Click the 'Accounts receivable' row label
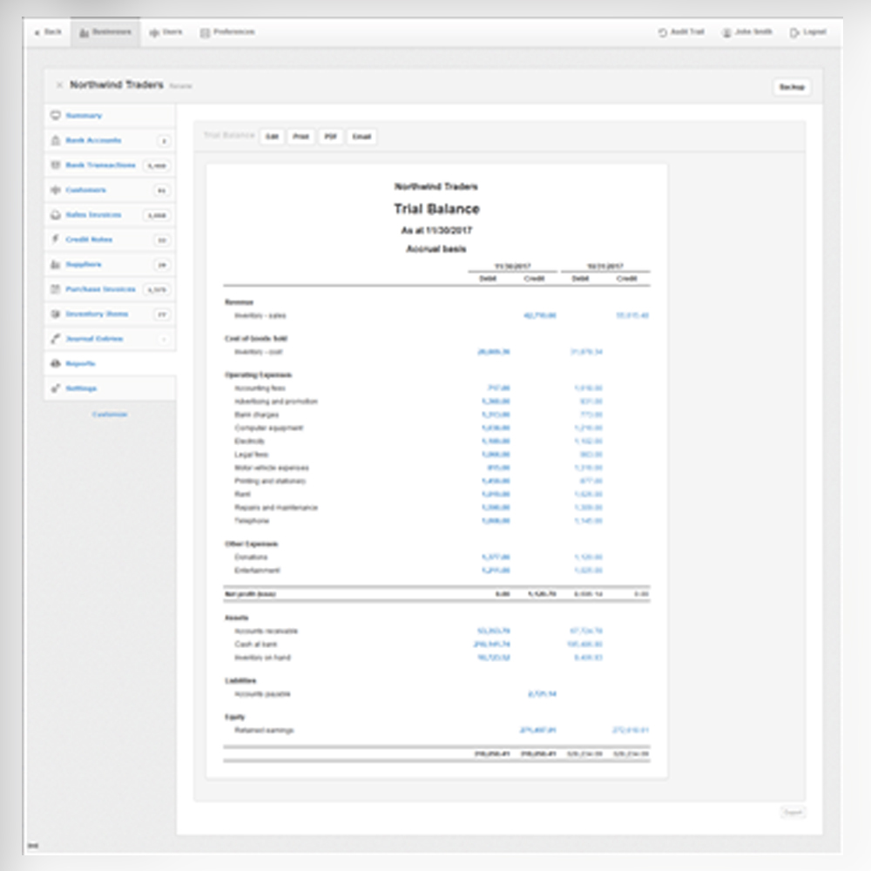The image size is (871, 871). click(x=266, y=631)
